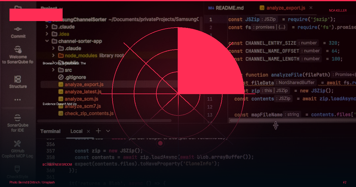Open analyze_latest.js file
This screenshot has width=356, height=187.
[x=83, y=92]
